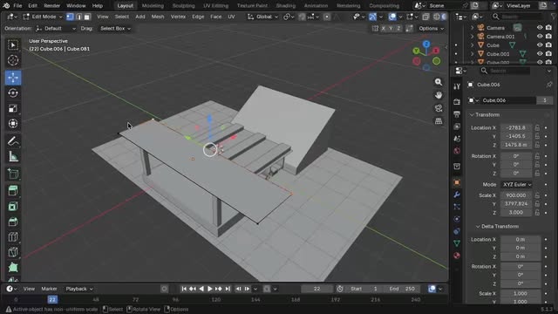Viewport: 558px width, 314px height.
Task: Open the Drag Select Box dropdown
Action: click(x=115, y=29)
